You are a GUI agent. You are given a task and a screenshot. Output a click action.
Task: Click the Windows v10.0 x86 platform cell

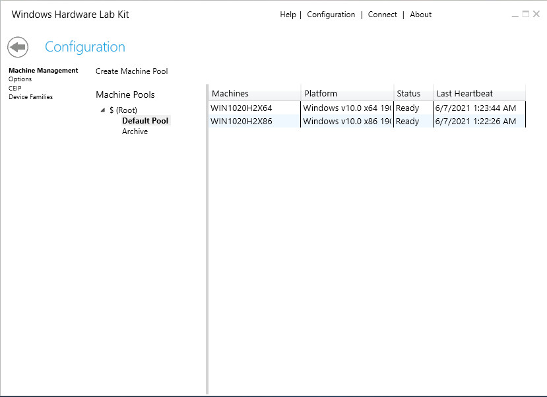pos(347,121)
